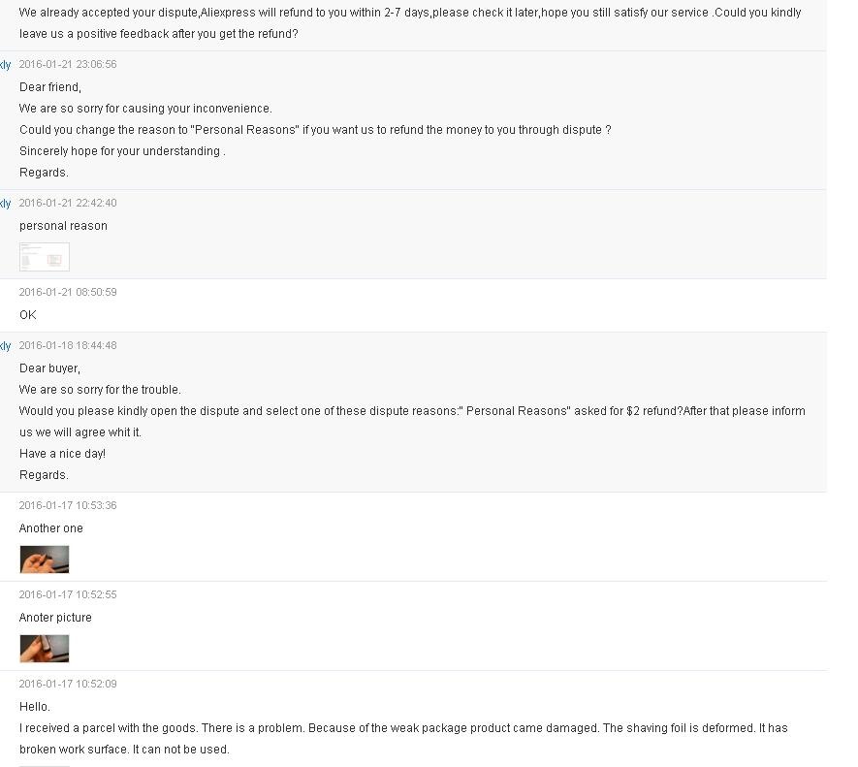
Task: Click the "personal reason" message text
Action: click(63, 226)
